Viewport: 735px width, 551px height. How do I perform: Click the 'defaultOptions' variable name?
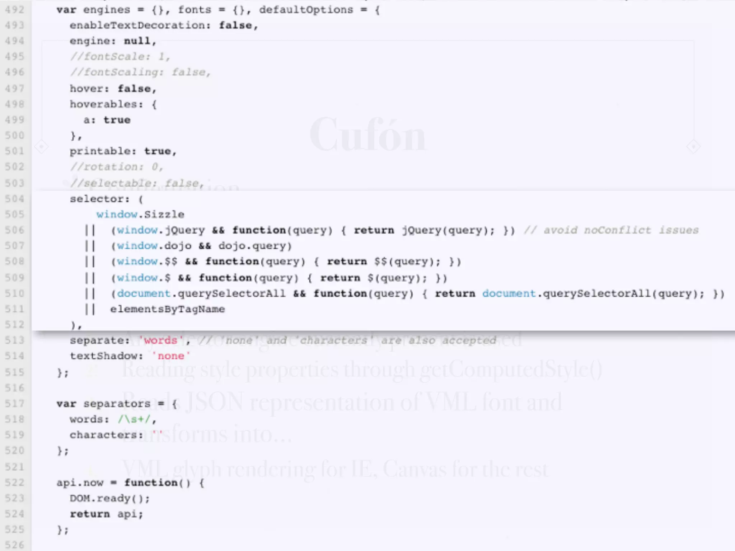point(306,10)
